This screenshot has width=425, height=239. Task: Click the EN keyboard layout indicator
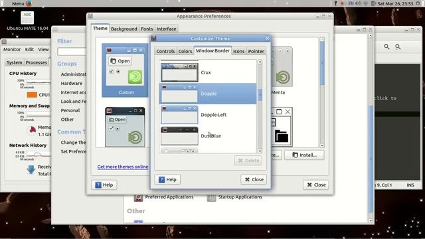point(351,3)
